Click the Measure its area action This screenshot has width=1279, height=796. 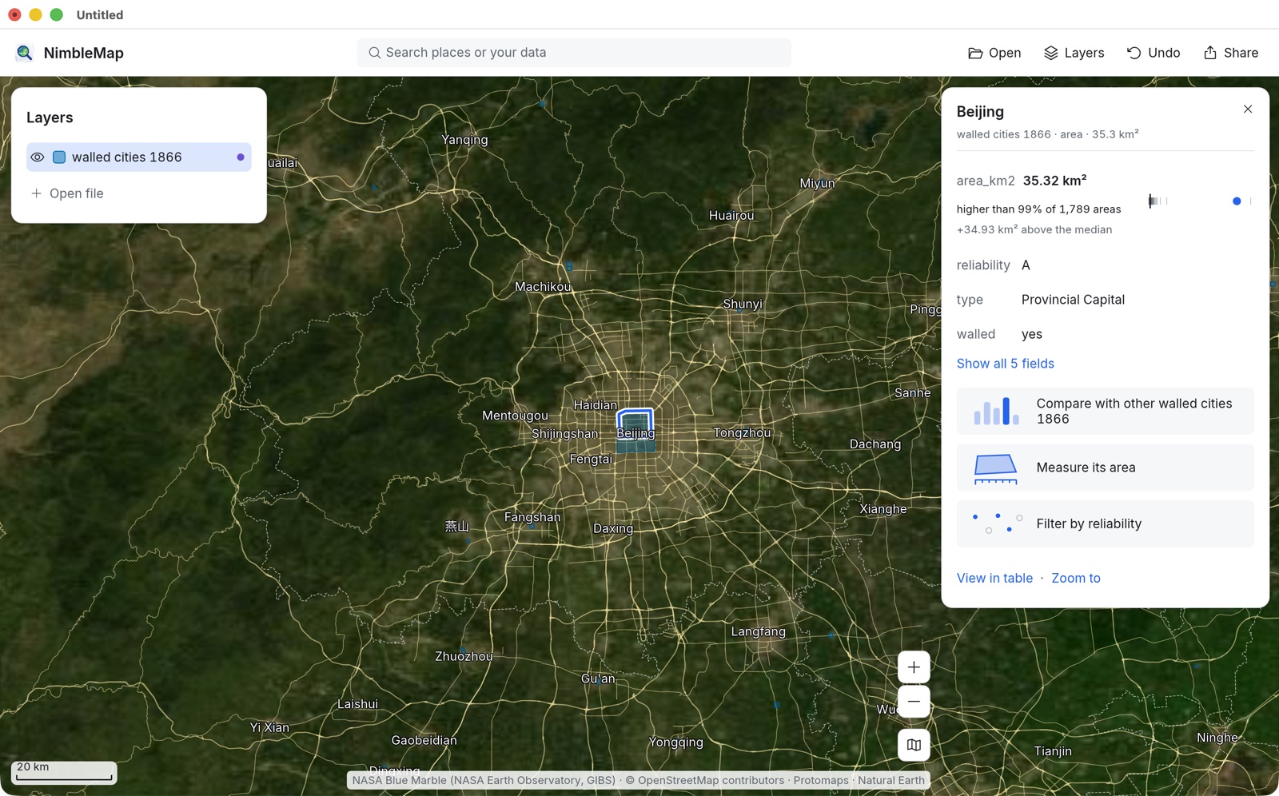pos(1106,468)
